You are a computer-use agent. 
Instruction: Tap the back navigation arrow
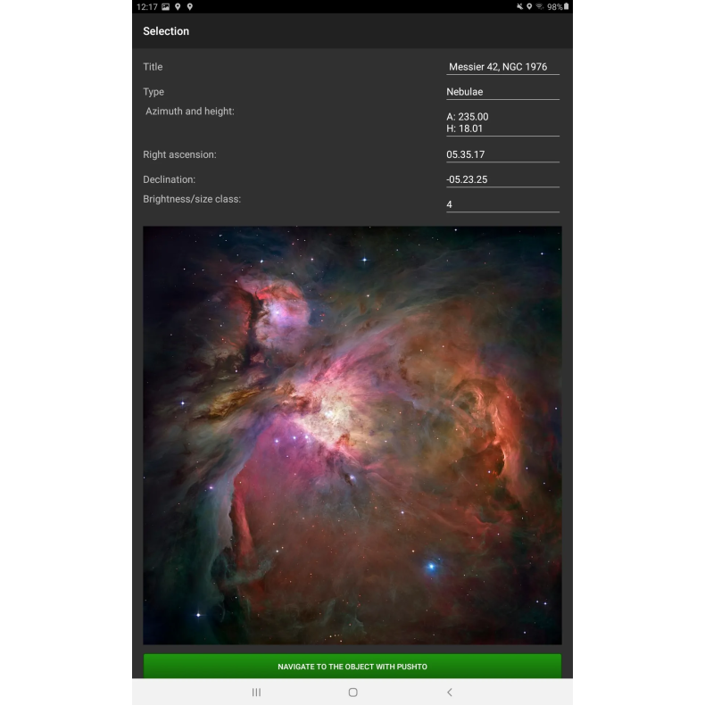pos(449,692)
